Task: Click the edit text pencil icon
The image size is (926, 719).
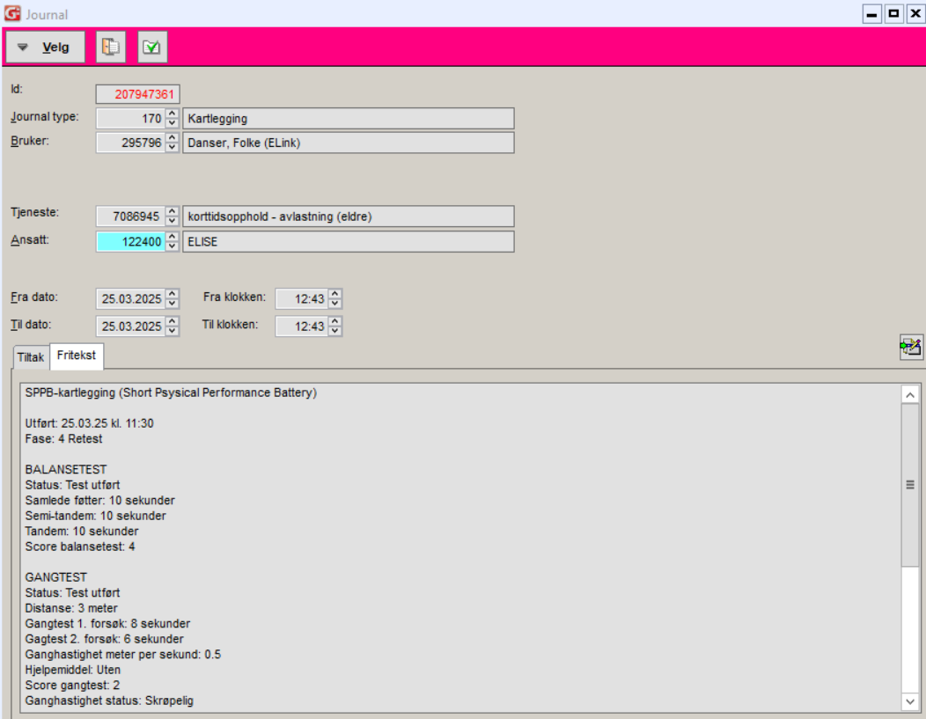Action: click(x=910, y=347)
